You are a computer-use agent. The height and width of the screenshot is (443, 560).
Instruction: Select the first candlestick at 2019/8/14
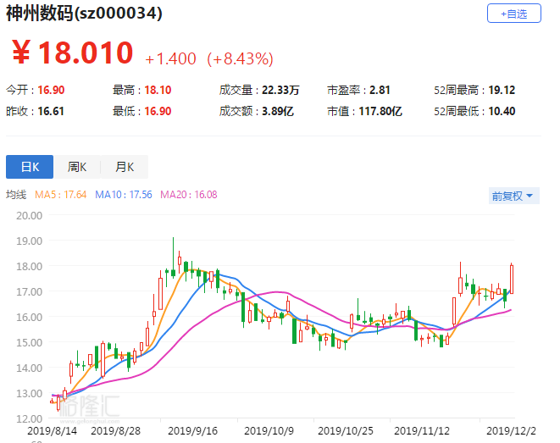[52, 401]
